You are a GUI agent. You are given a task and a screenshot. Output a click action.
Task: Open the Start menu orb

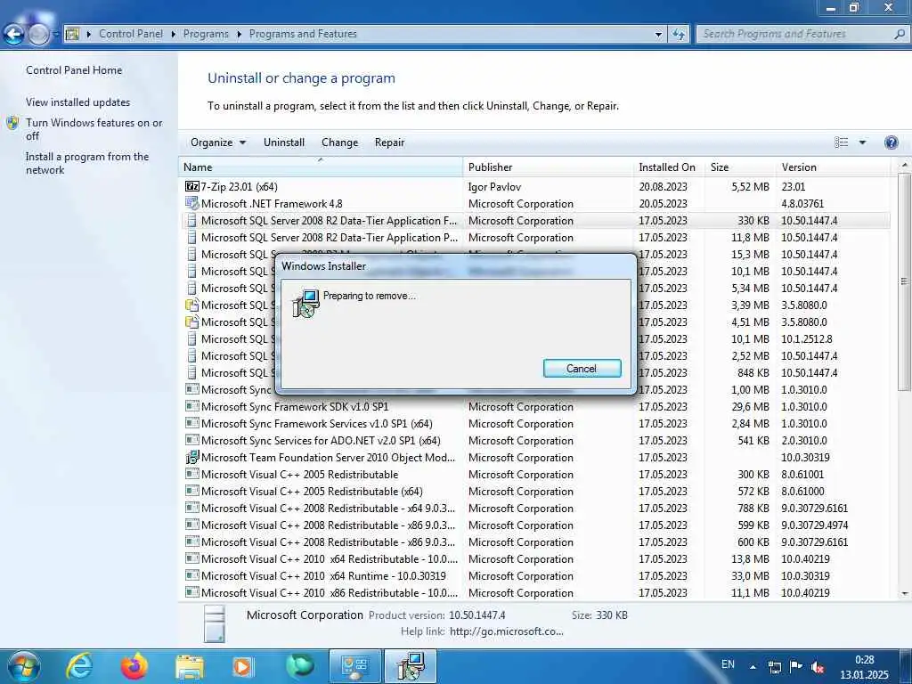click(x=23, y=666)
